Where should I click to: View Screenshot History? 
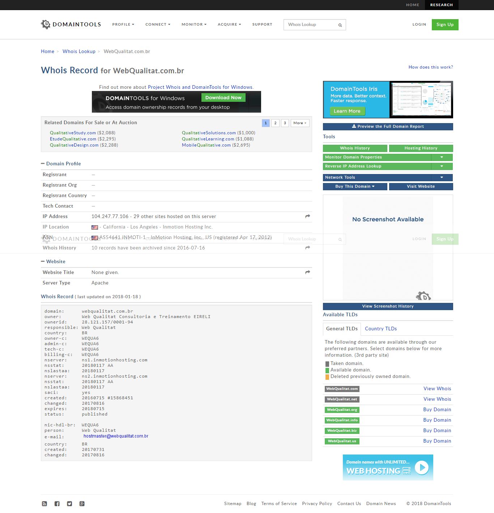pyautogui.click(x=388, y=307)
